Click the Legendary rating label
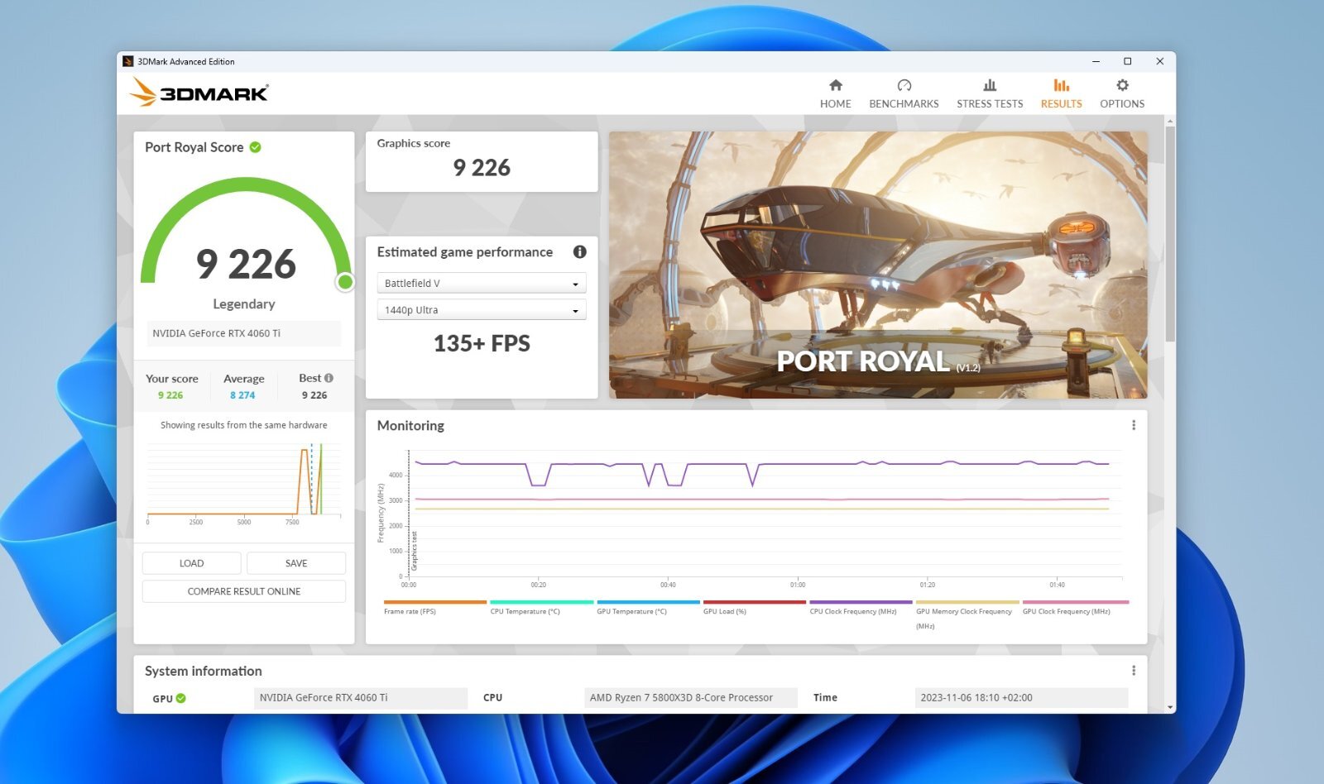The image size is (1324, 784). [x=244, y=304]
